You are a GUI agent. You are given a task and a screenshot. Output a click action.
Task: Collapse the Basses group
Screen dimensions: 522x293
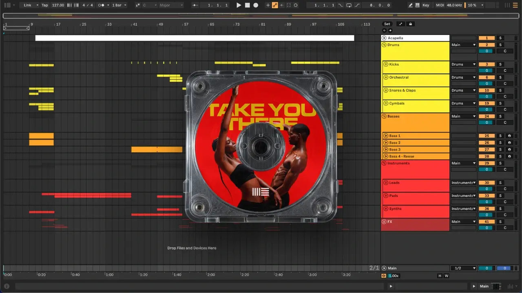coord(384,116)
